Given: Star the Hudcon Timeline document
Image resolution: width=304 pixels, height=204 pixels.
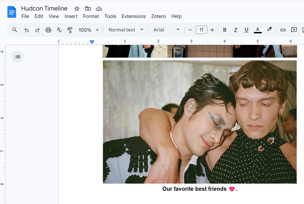Looking at the screenshot, I should [77, 9].
